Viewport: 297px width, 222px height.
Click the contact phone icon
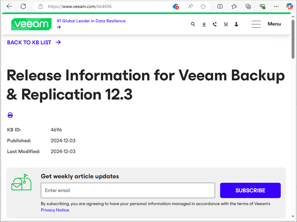click(215, 24)
